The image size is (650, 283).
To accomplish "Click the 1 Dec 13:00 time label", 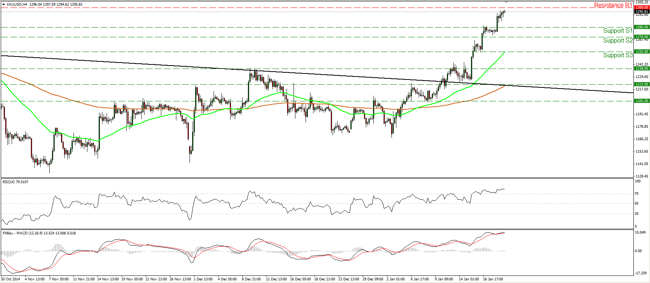I will click(203, 279).
